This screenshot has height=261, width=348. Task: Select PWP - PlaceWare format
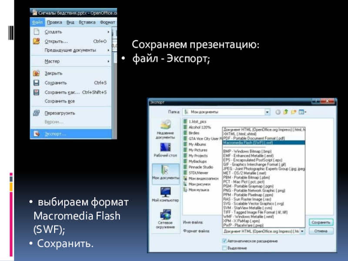(x=264, y=225)
